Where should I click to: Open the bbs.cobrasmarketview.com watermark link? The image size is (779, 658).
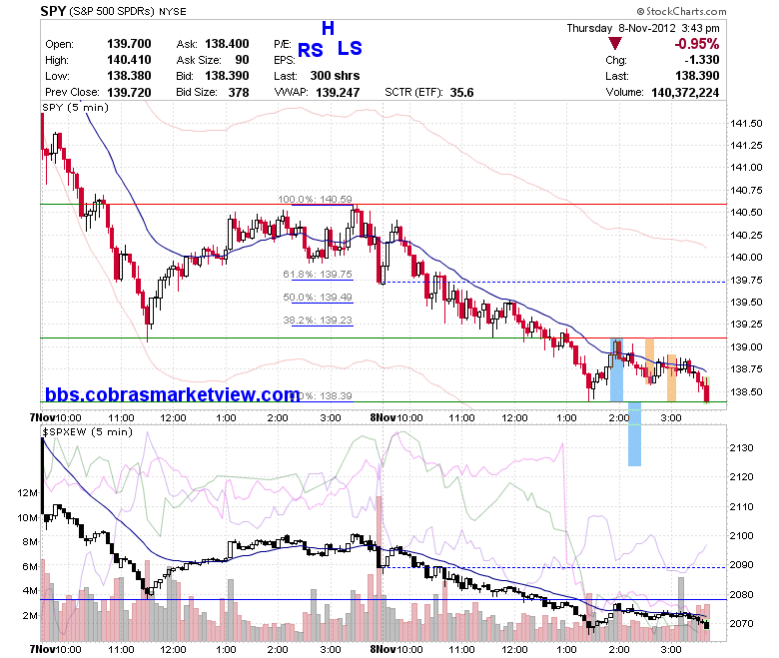[173, 394]
